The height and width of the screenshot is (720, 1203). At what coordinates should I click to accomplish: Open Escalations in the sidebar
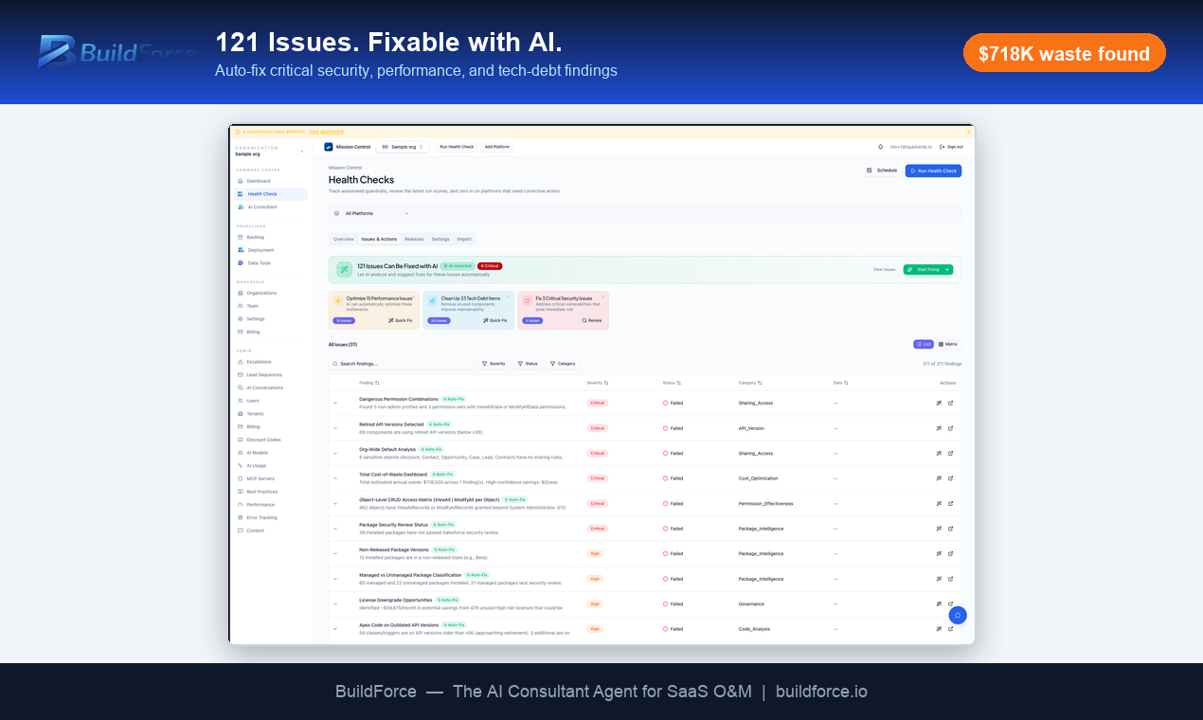(259, 362)
